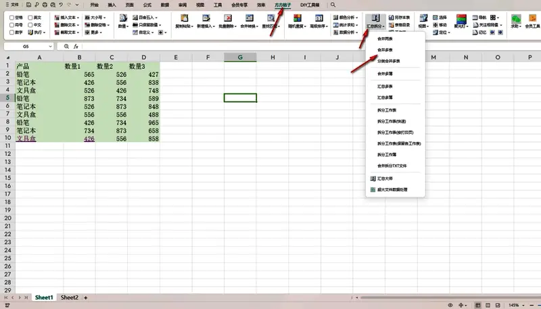Click the 批量删除 icon with red X

pyautogui.click(x=227, y=17)
